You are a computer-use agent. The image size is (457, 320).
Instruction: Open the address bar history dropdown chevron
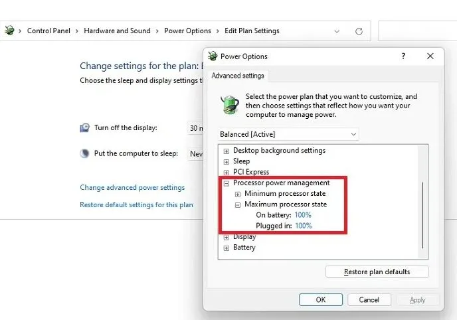click(337, 31)
